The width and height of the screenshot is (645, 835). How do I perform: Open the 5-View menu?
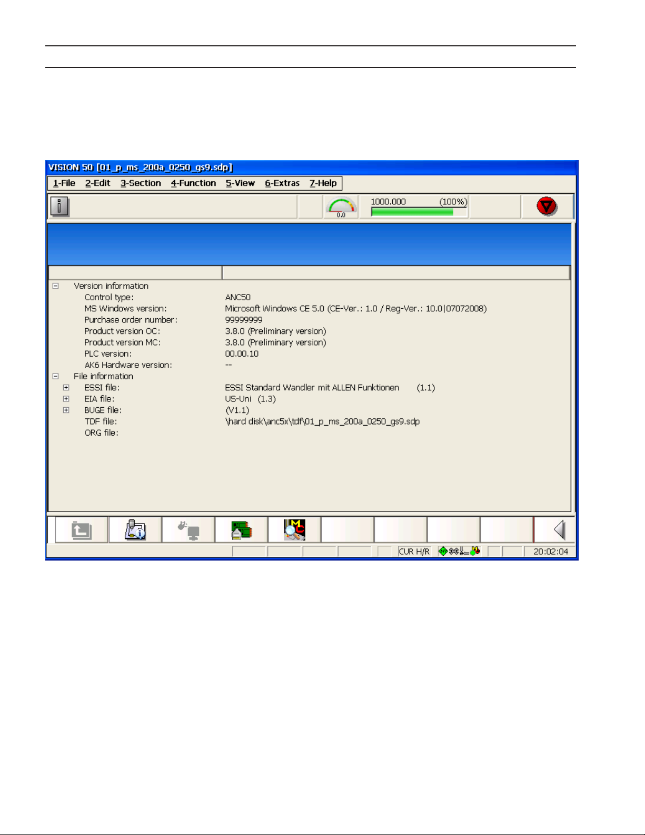240,183
